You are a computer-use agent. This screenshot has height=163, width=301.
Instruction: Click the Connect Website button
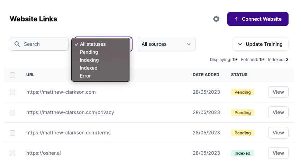(258, 19)
